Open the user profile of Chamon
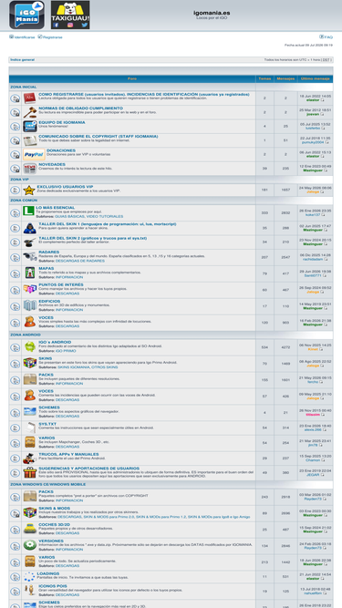Viewport: 342px width, 608px height. (x=313, y=460)
